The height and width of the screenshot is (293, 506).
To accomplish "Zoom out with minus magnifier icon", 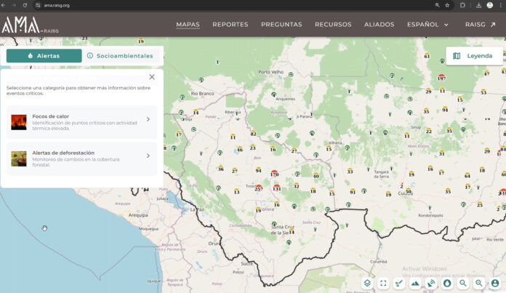I will coord(463,284).
